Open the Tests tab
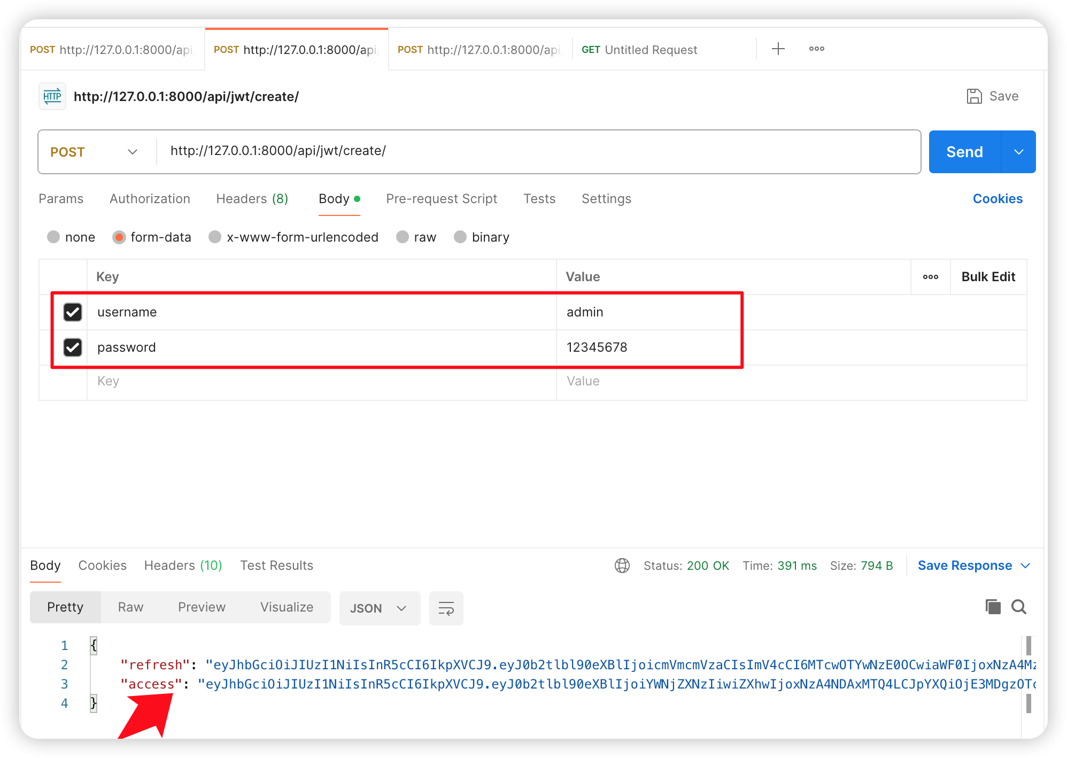This screenshot has width=1067, height=758. point(539,199)
